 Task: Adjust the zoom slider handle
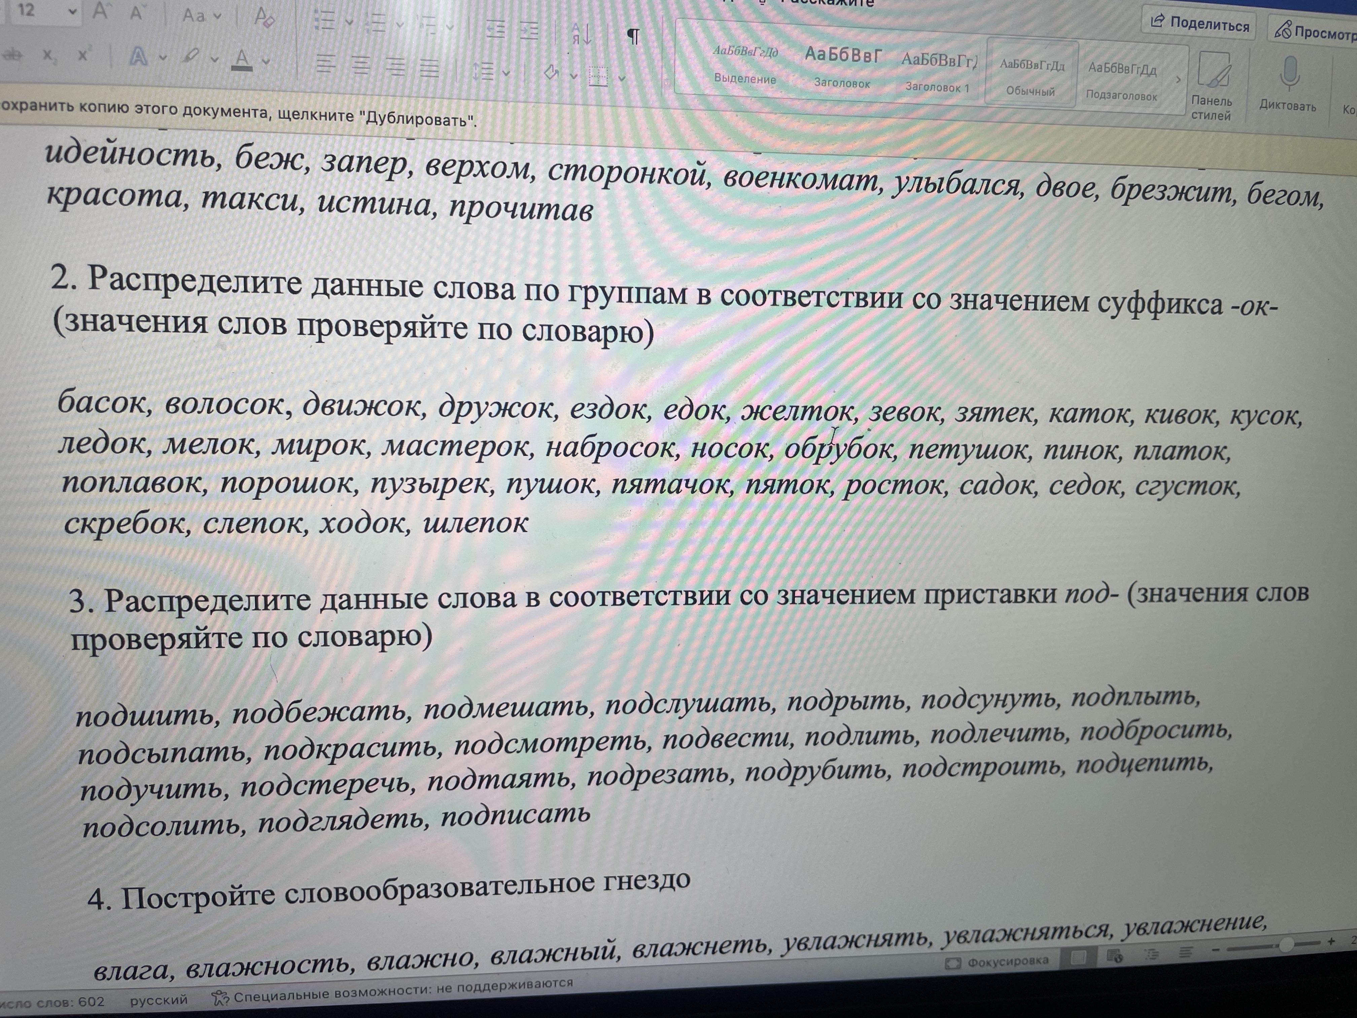(x=1287, y=944)
